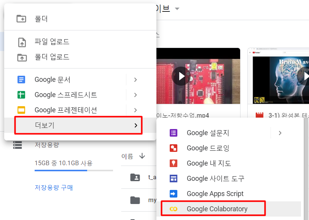Click the file upload icon
309x220 pixels.
click(x=22, y=42)
